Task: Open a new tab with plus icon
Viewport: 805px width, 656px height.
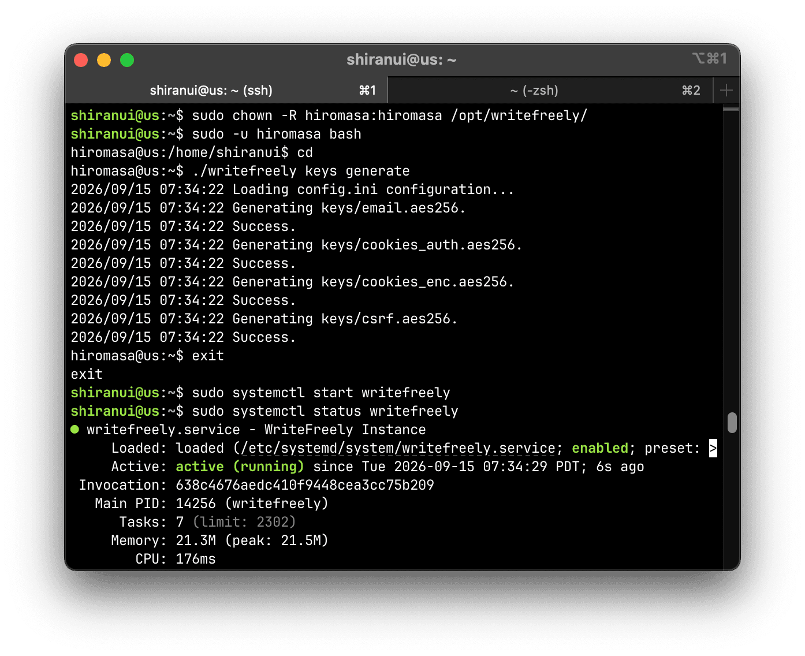Action: tap(726, 90)
